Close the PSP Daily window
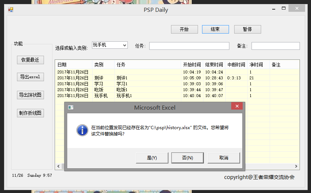This screenshot has width=311, height=193. (x=297, y=8)
